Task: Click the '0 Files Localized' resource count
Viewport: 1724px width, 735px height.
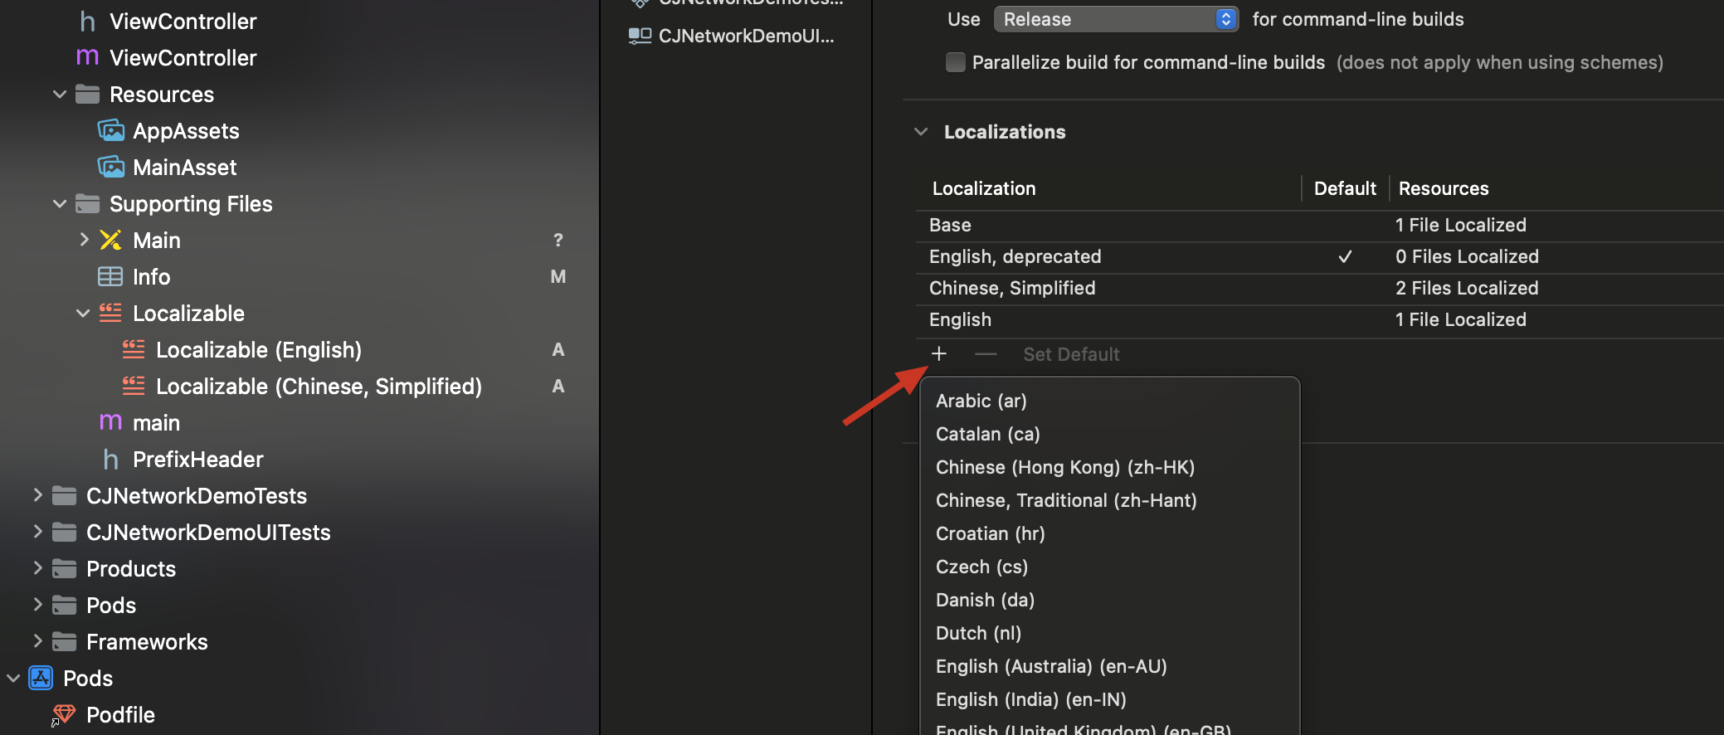Action: 1467,256
